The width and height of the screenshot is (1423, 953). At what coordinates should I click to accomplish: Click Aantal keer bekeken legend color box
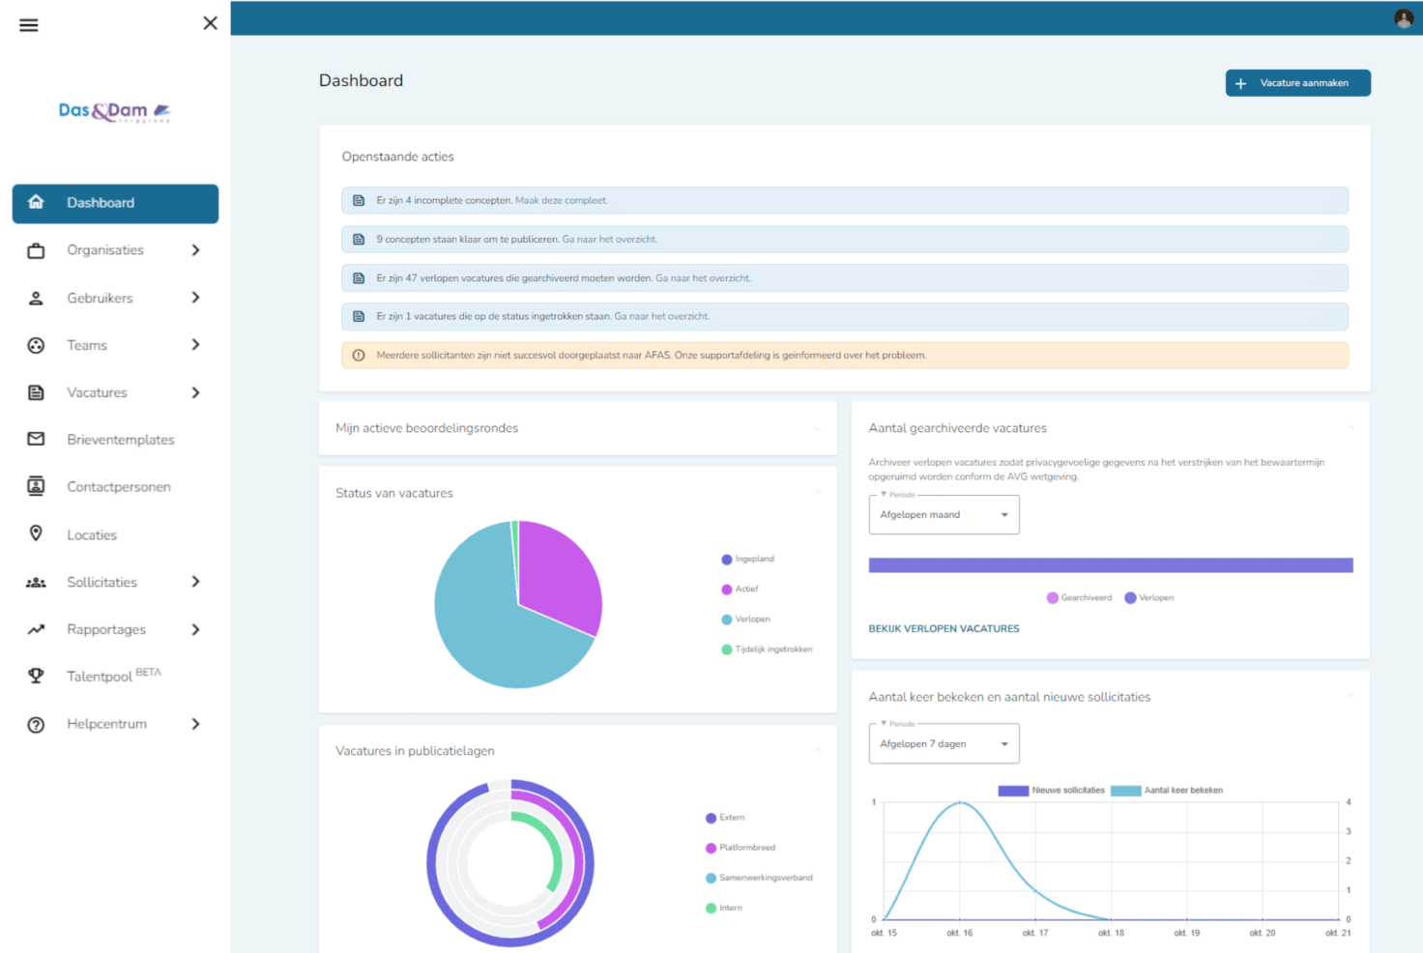(1126, 791)
